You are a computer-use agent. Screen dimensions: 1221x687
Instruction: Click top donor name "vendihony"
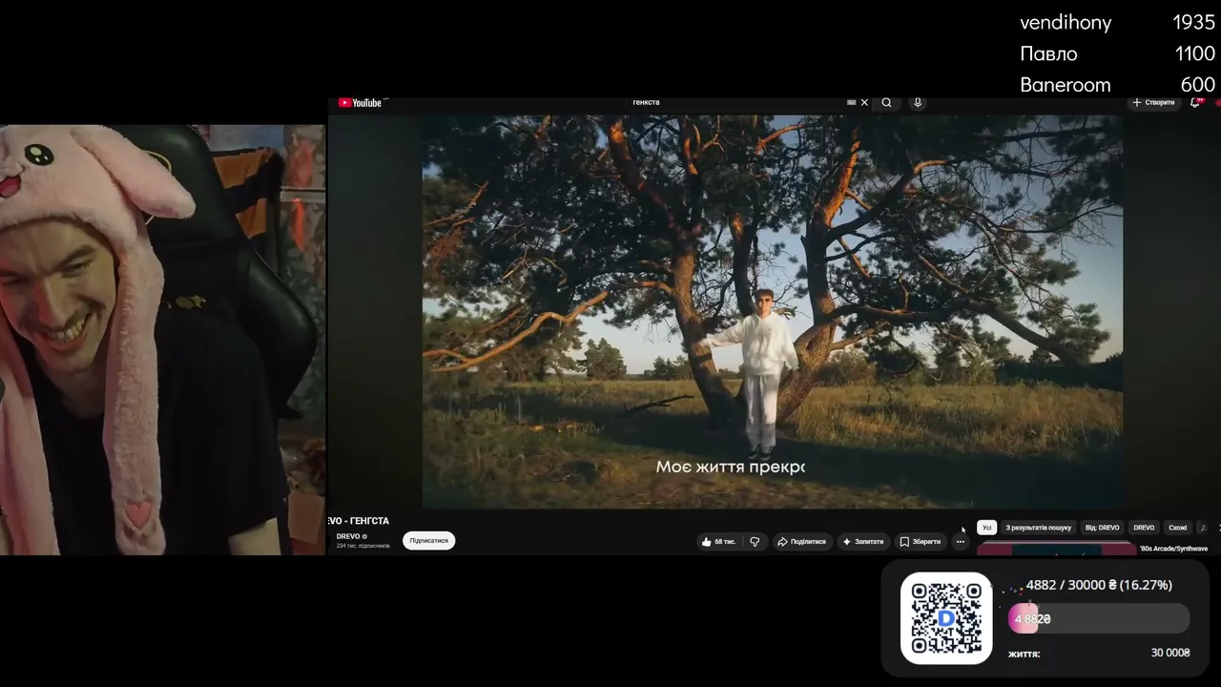(x=1066, y=23)
